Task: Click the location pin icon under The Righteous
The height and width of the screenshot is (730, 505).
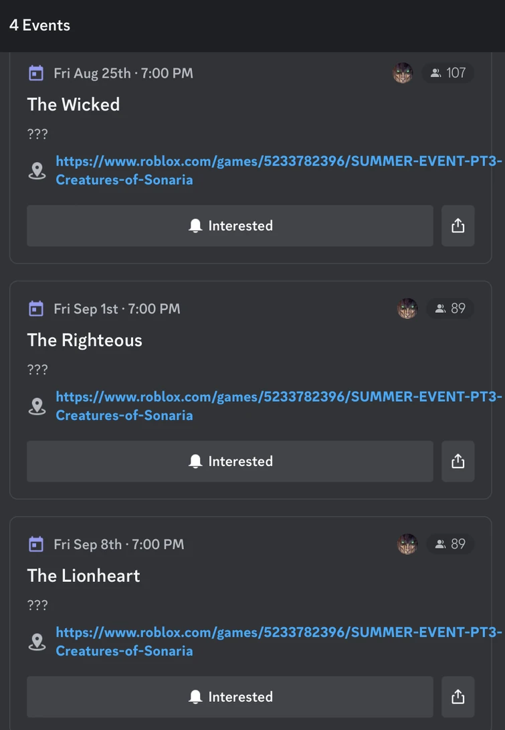Action: (x=37, y=406)
